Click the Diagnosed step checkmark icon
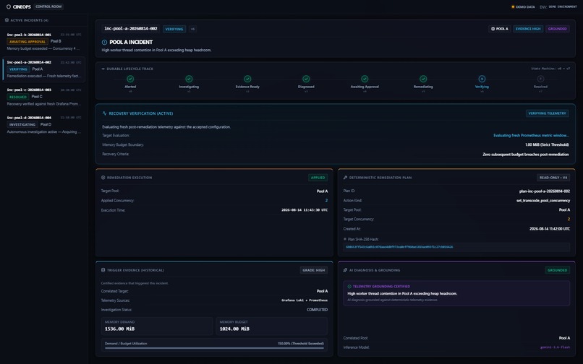583x364 pixels. point(306,79)
